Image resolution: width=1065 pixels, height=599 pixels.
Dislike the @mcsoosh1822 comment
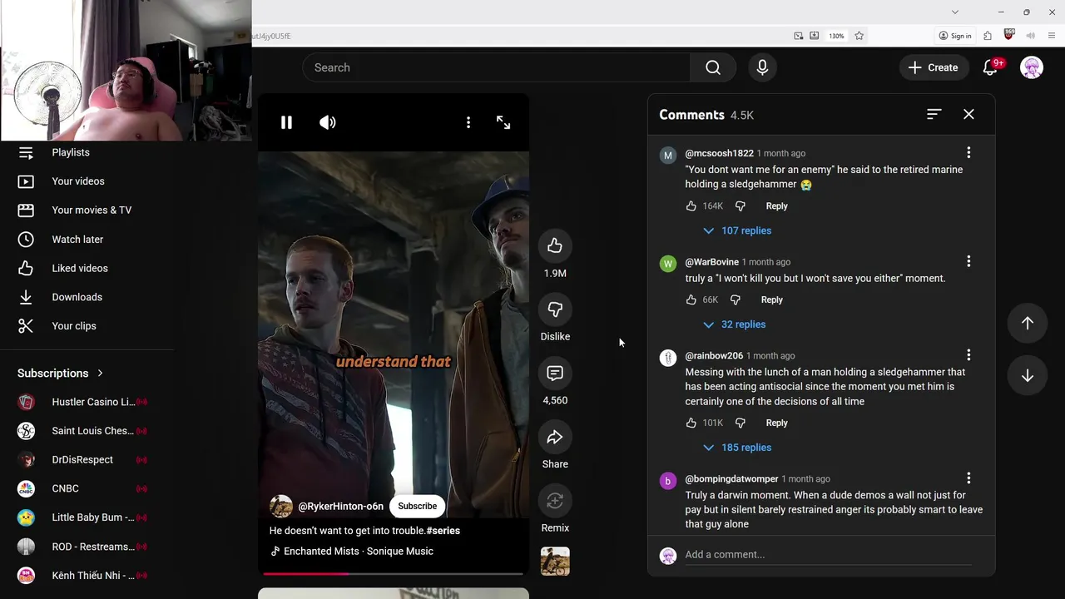click(x=740, y=205)
